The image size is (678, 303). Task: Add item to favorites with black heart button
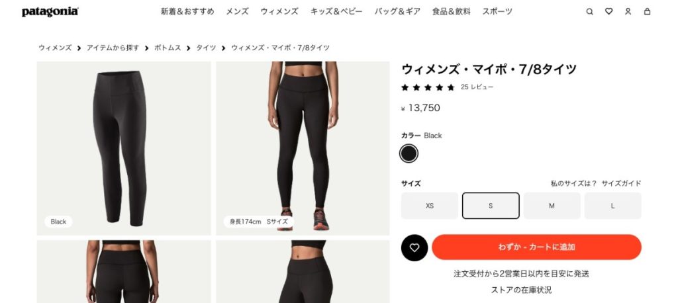click(x=414, y=247)
